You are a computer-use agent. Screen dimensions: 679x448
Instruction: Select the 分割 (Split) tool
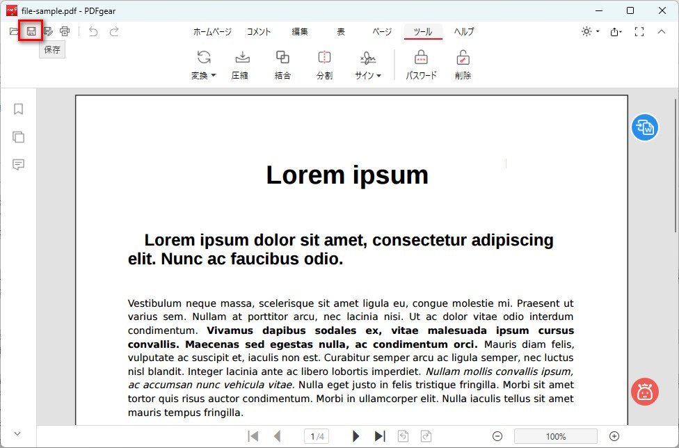coord(324,64)
